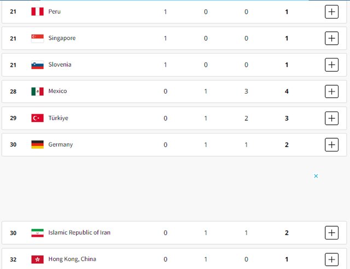Open Türkiye row plus expander
The image size is (350, 269).
click(x=331, y=118)
